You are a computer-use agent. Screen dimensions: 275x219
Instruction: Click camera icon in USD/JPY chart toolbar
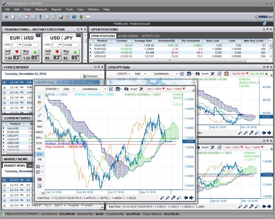coord(198,73)
